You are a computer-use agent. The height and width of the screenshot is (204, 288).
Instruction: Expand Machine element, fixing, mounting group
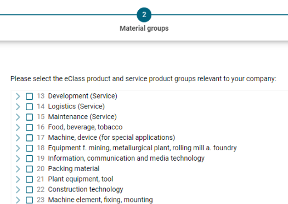18,200
